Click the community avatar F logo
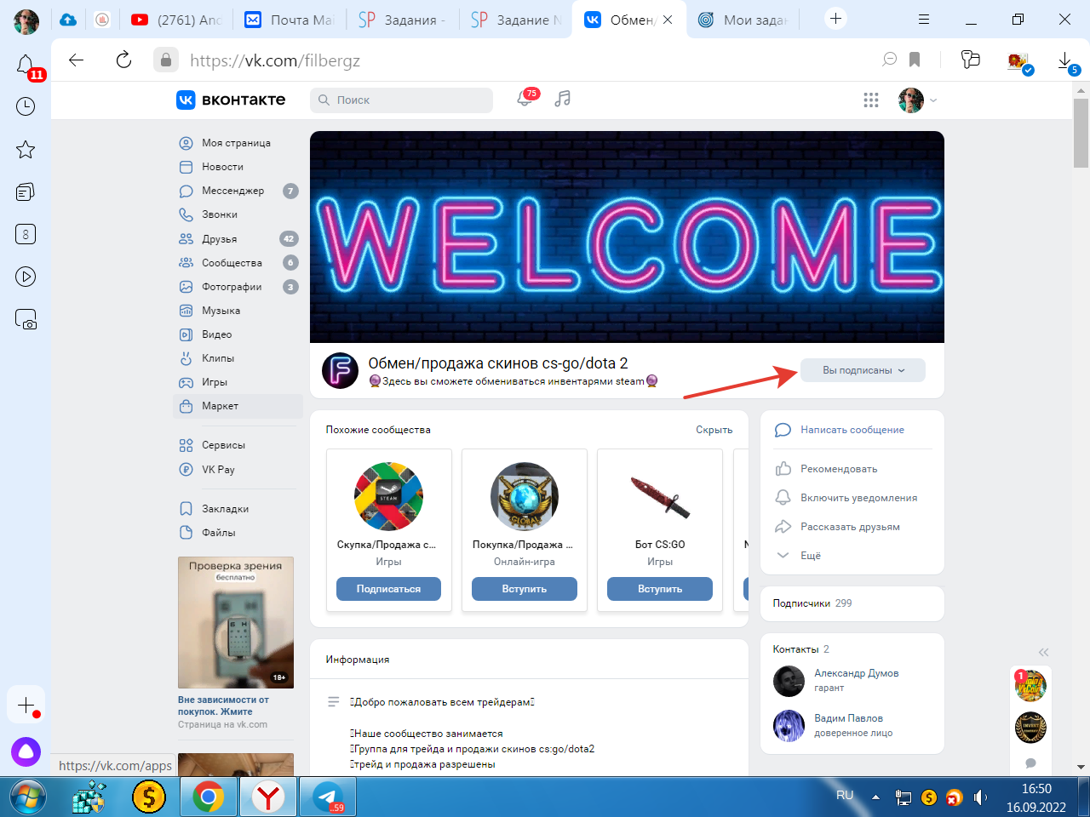The image size is (1090, 817). [x=340, y=370]
